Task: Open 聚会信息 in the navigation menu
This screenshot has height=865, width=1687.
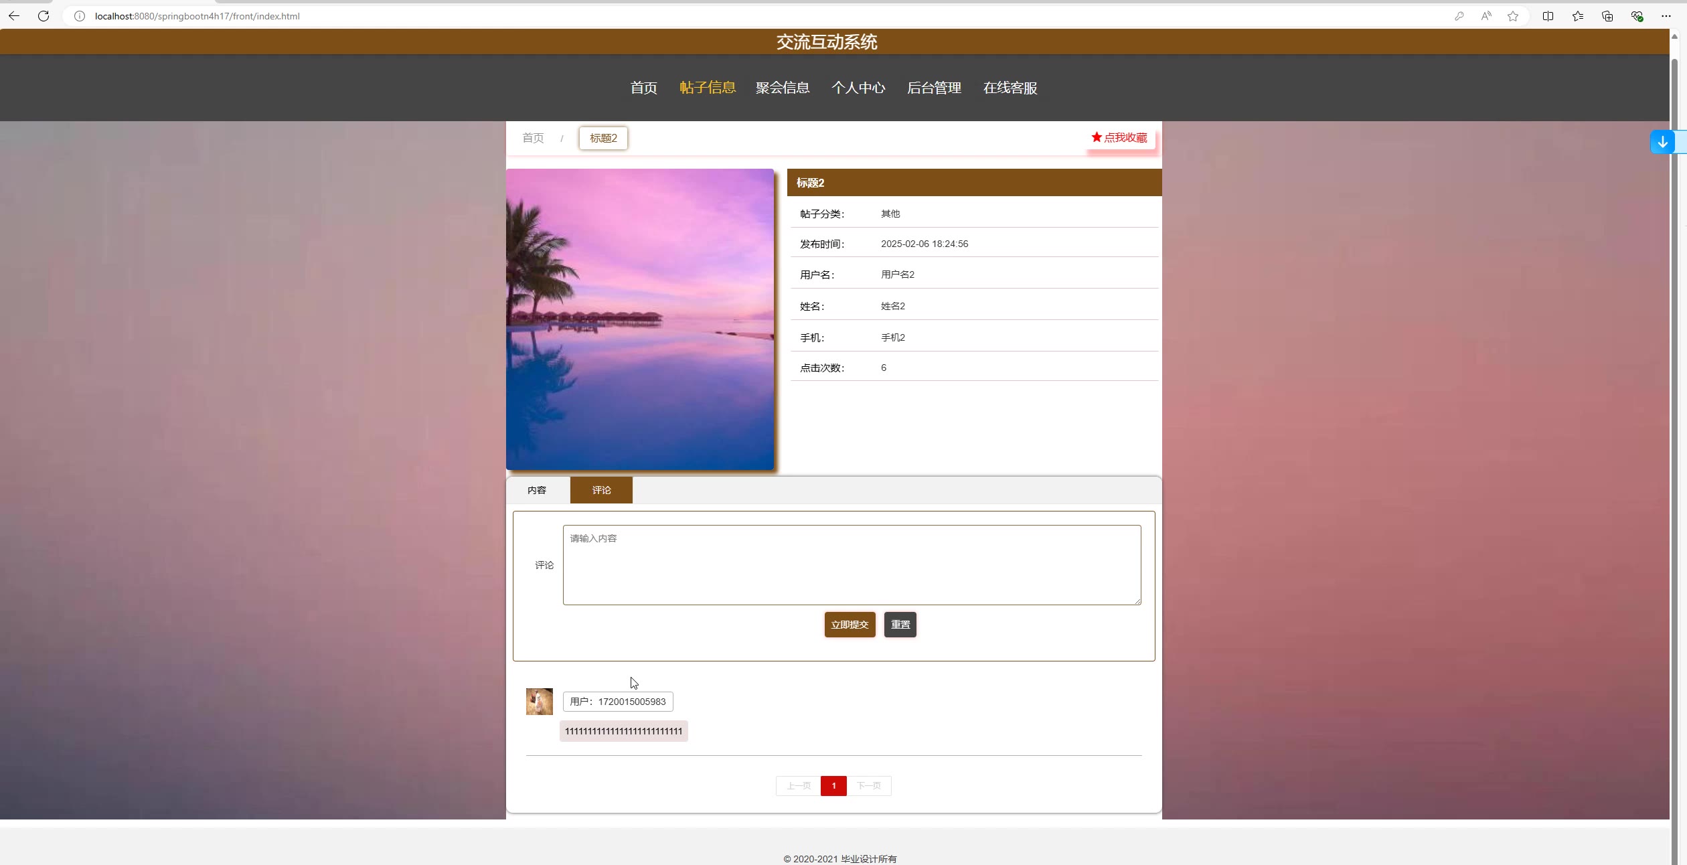Action: pos(783,88)
